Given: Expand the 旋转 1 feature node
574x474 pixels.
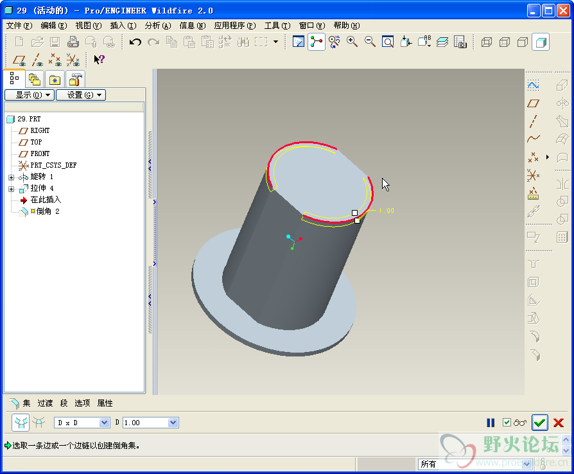Looking at the screenshot, I should point(12,177).
